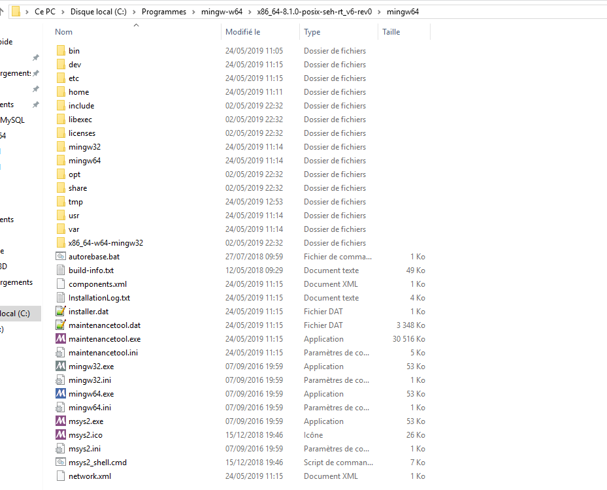Click the build-info.txt document icon
607x490 pixels.
61,270
